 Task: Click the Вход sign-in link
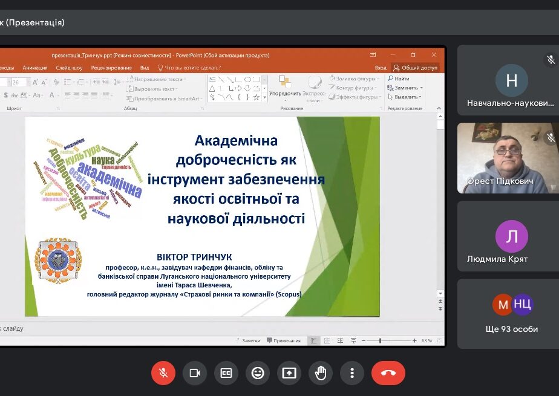380,68
